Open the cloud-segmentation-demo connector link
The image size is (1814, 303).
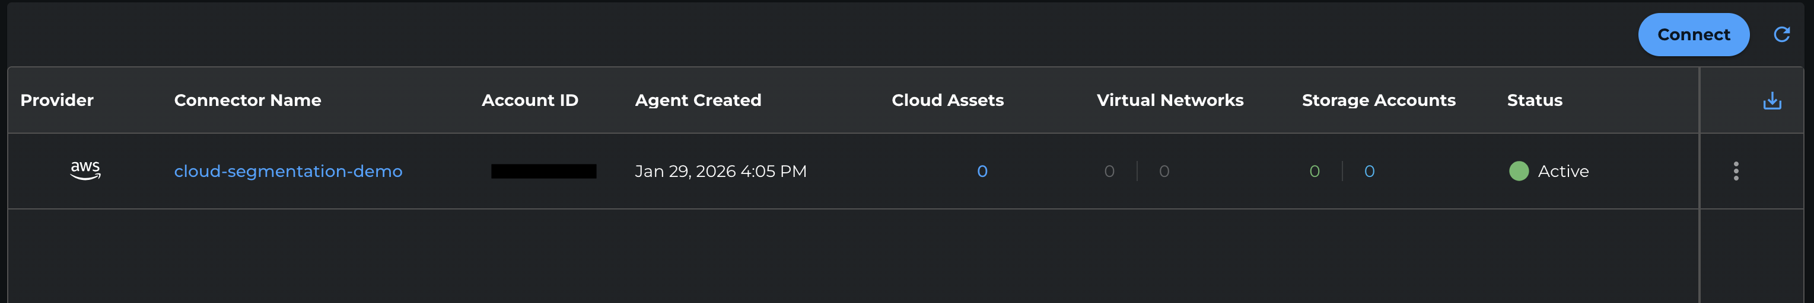(288, 171)
